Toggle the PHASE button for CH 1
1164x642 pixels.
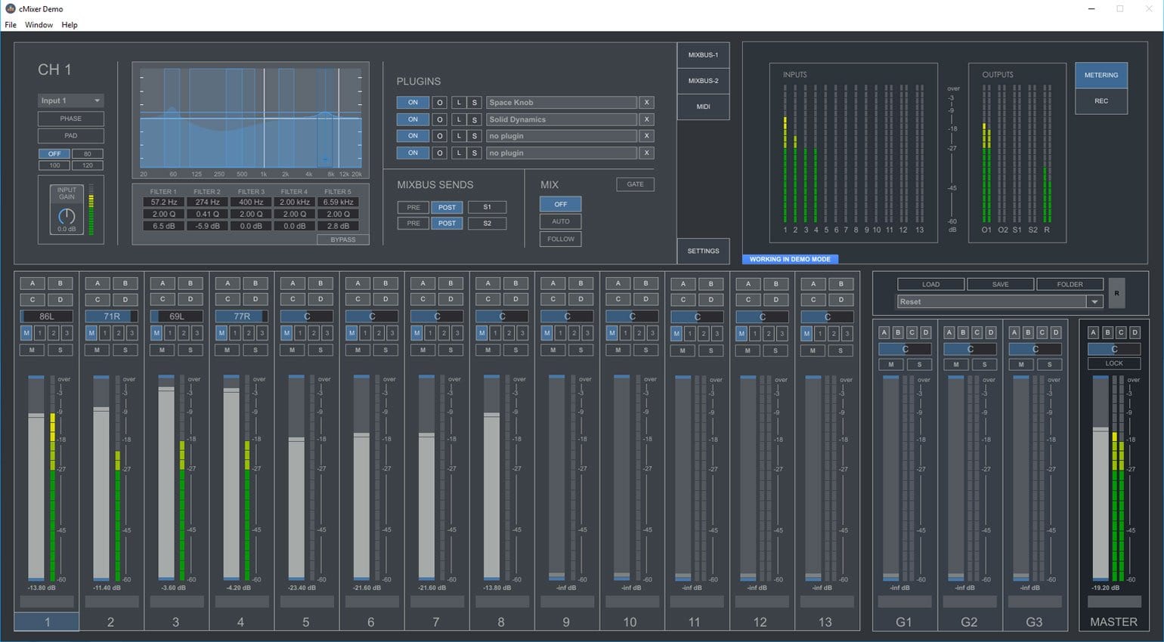(x=71, y=119)
